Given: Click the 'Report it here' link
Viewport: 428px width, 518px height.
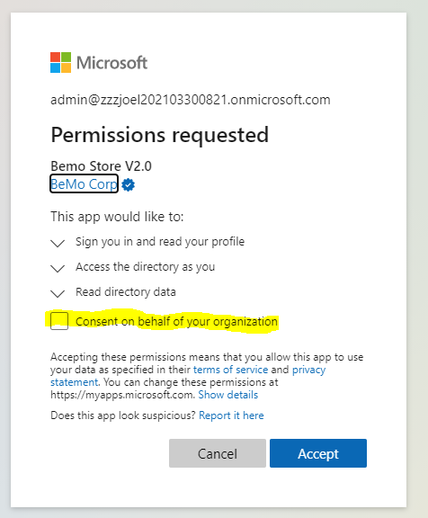Looking at the screenshot, I should coord(231,415).
